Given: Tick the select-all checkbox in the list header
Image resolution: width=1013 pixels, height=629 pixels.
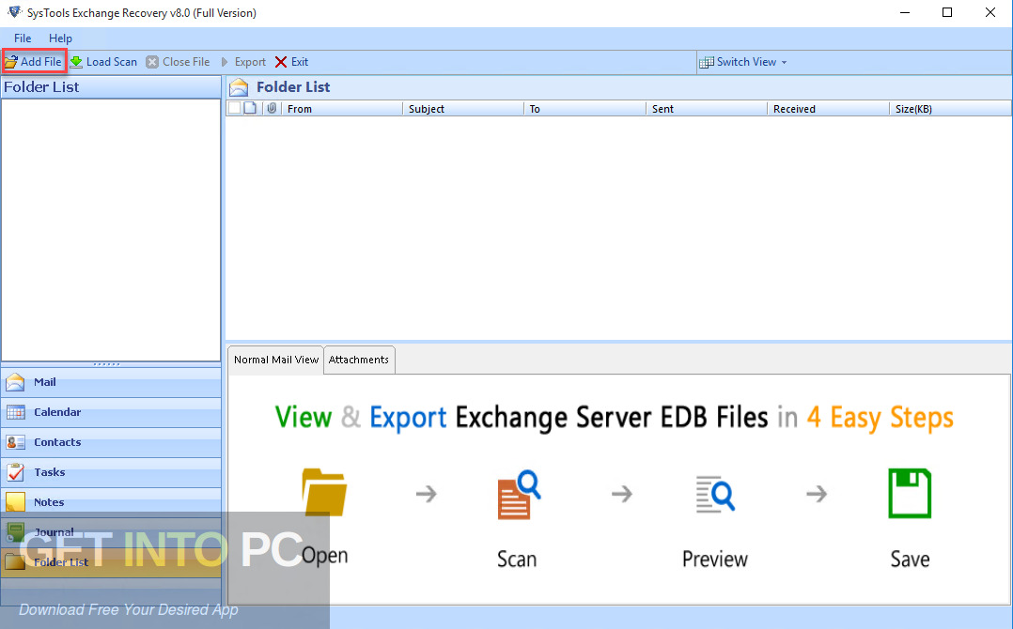Looking at the screenshot, I should click(x=235, y=108).
